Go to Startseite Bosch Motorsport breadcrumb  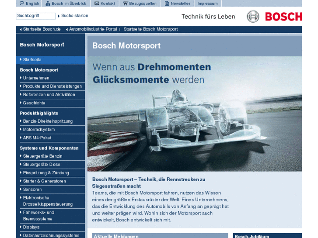150,29
